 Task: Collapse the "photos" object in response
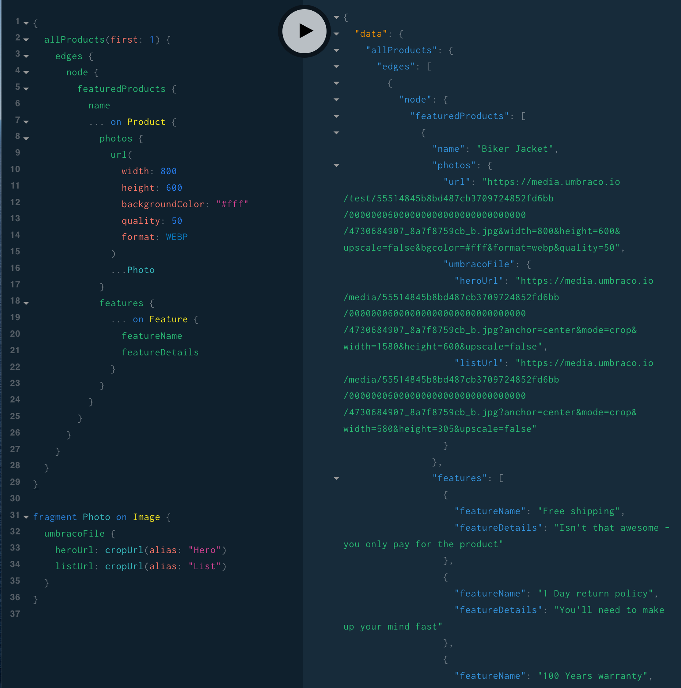coord(336,165)
